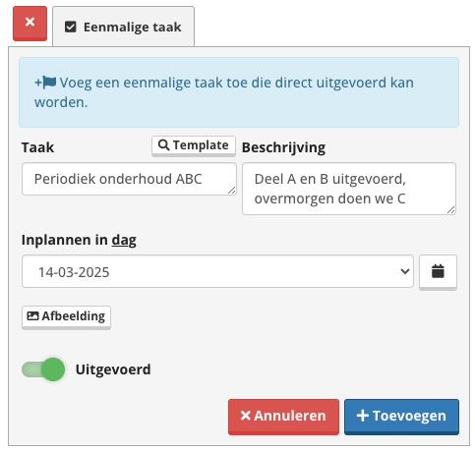Click the flag icon in the info banner
This screenshot has width=475, height=452.
[x=49, y=83]
